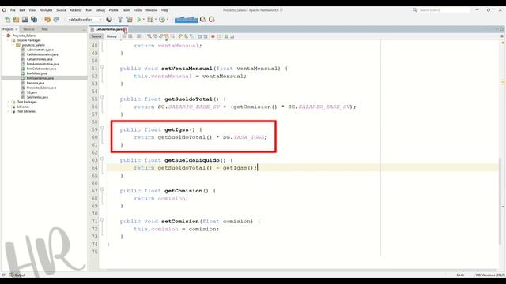Click the yellow warning mark in the error stripe
Image resolution: width=506 pixels, height=284 pixels.
coord(503,82)
